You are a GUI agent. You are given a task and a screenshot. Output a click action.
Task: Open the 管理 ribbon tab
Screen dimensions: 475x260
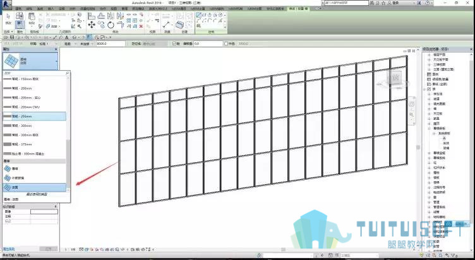[x=125, y=9]
